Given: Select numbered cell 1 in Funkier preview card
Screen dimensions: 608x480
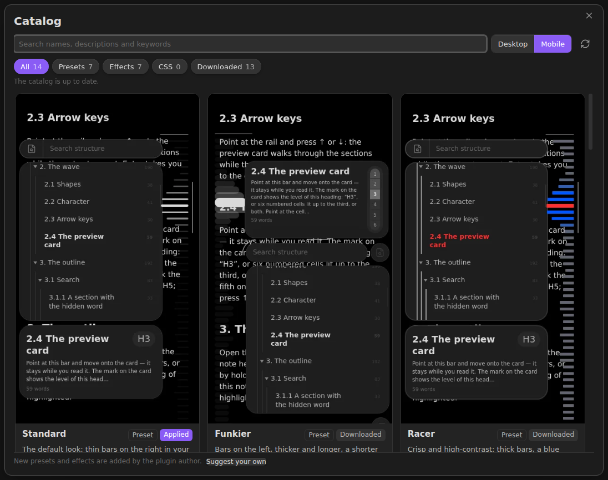Looking at the screenshot, I should [375, 173].
